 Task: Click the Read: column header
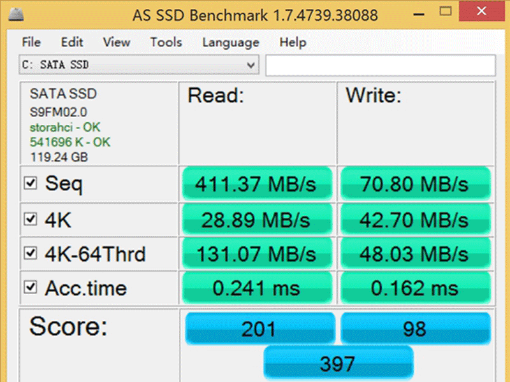[x=216, y=96]
